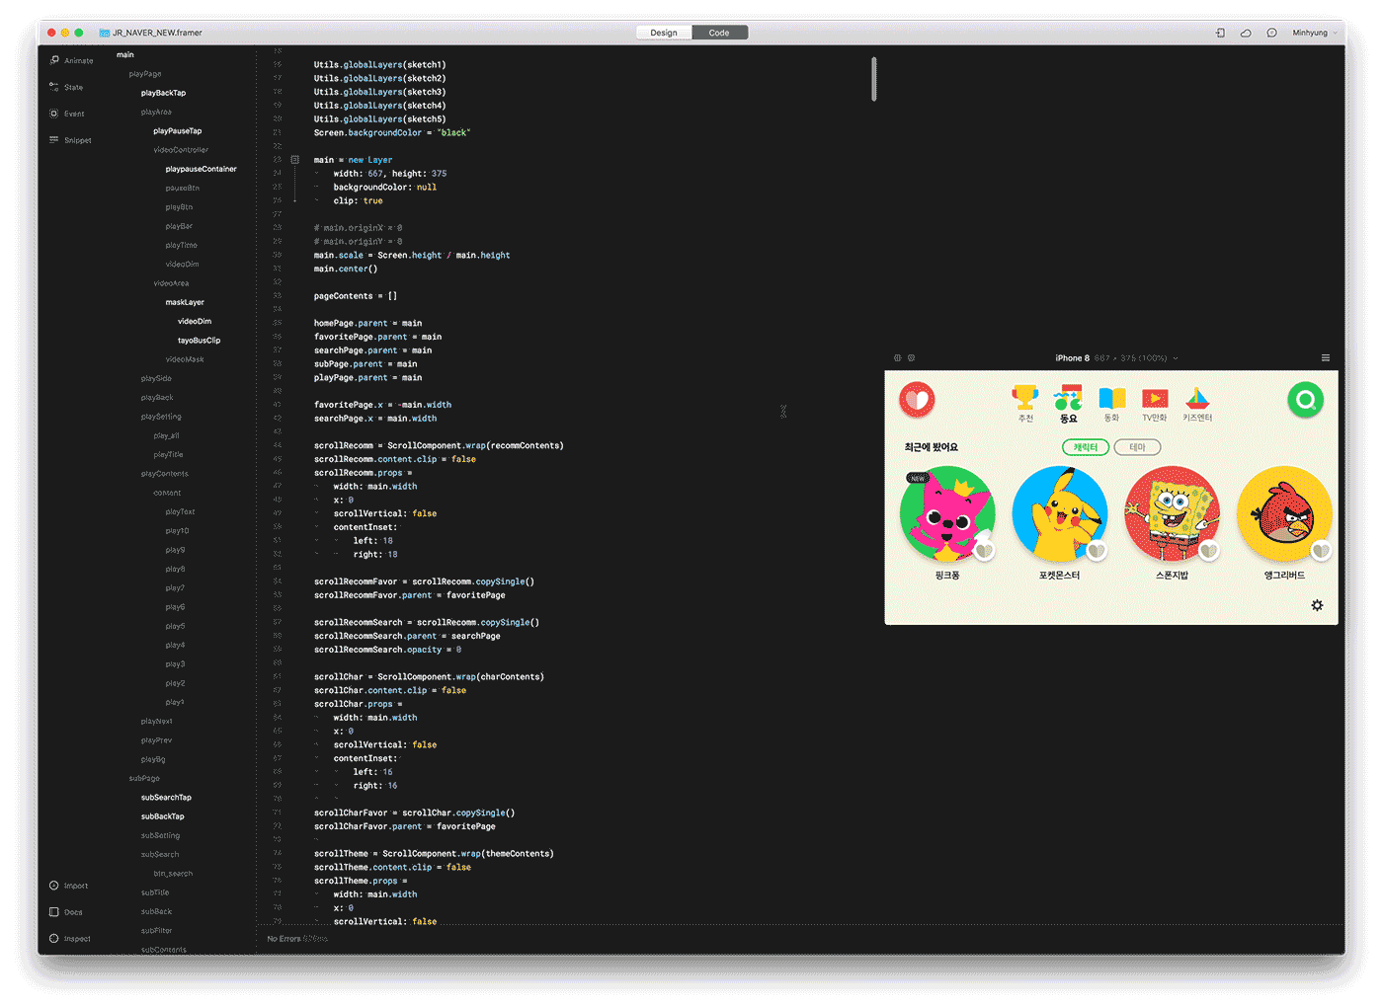Click the red heart favorites button in preview
This screenshot has height=1007, width=1383.
(917, 400)
